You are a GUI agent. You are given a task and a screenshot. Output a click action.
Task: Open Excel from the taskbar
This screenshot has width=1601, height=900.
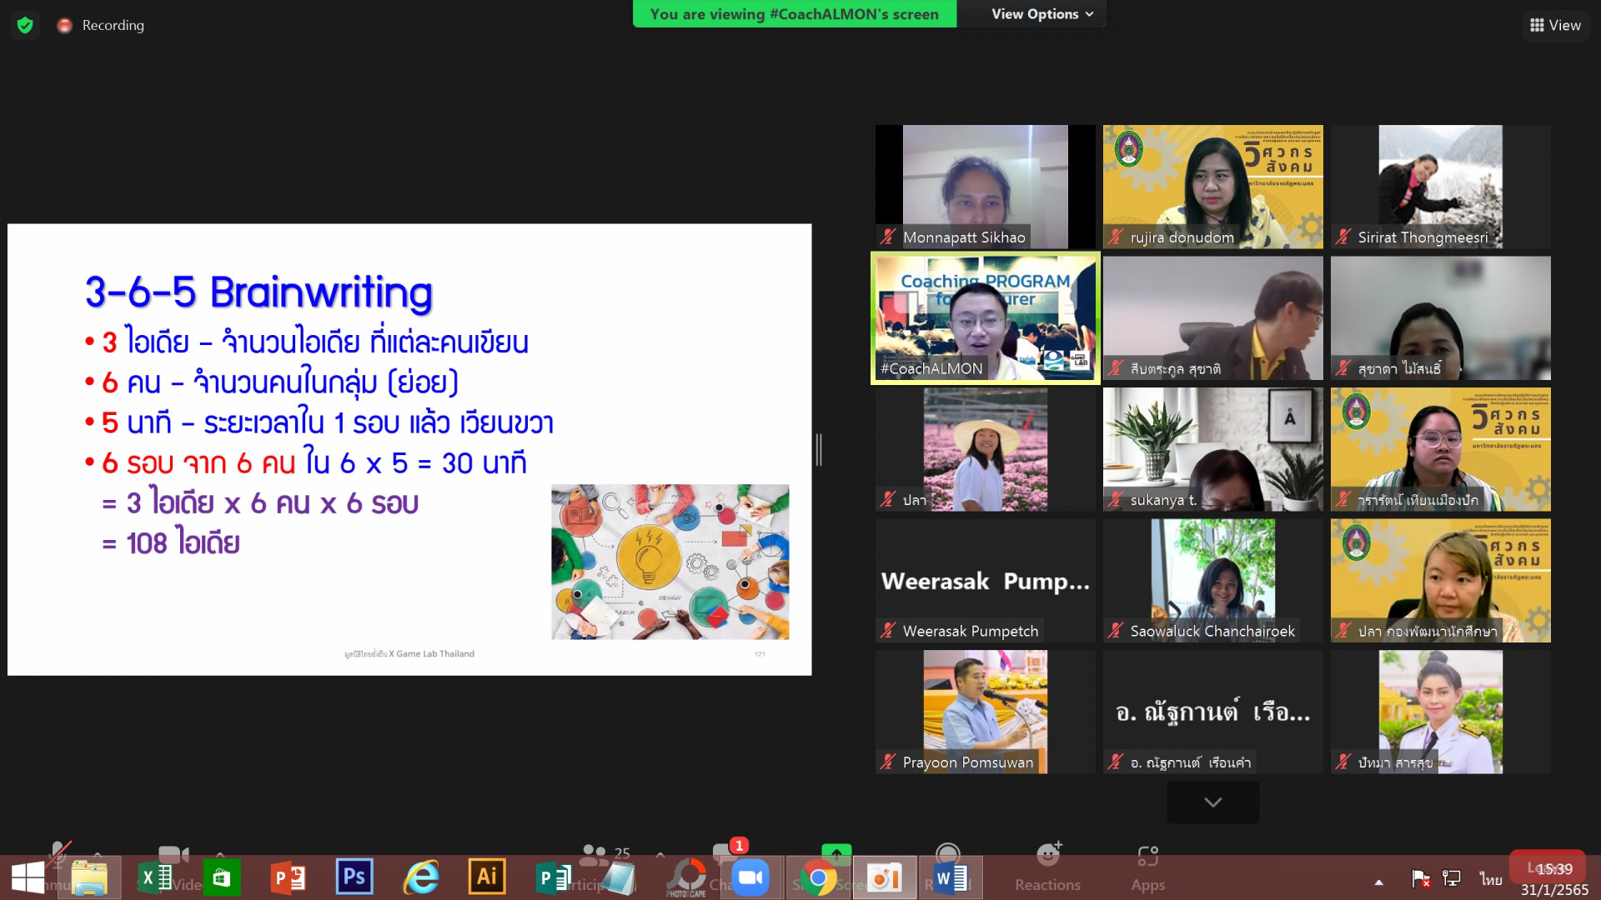click(x=155, y=877)
